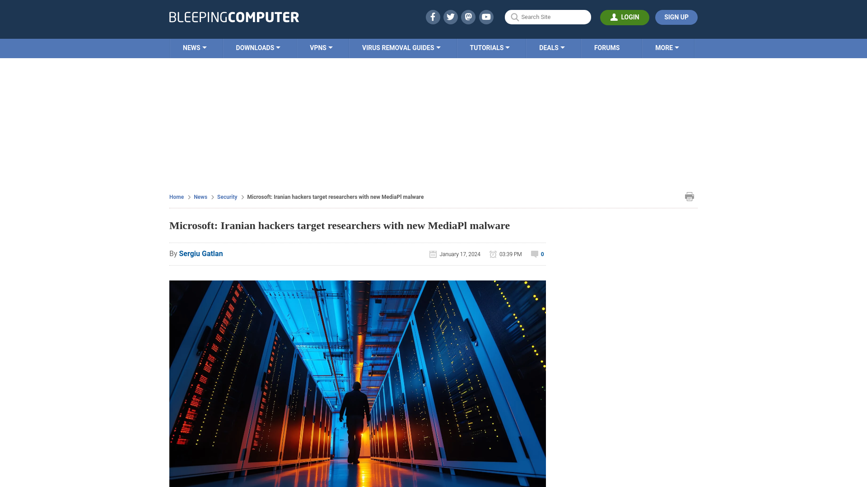Click the search magnifier icon
The image size is (867, 487).
coord(514,17)
